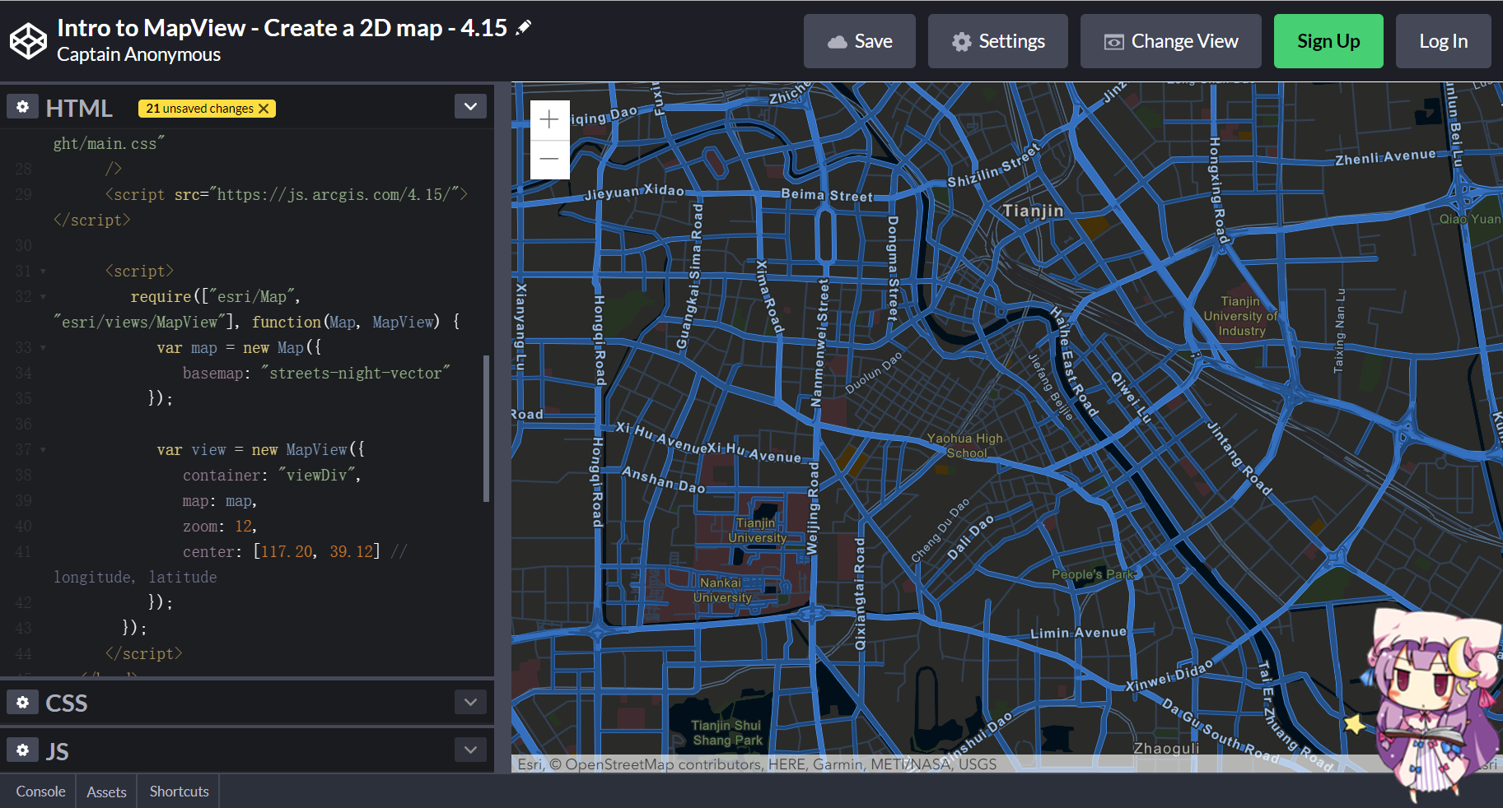Click the Sign Up button
The height and width of the screenshot is (808, 1503).
pyautogui.click(x=1328, y=41)
